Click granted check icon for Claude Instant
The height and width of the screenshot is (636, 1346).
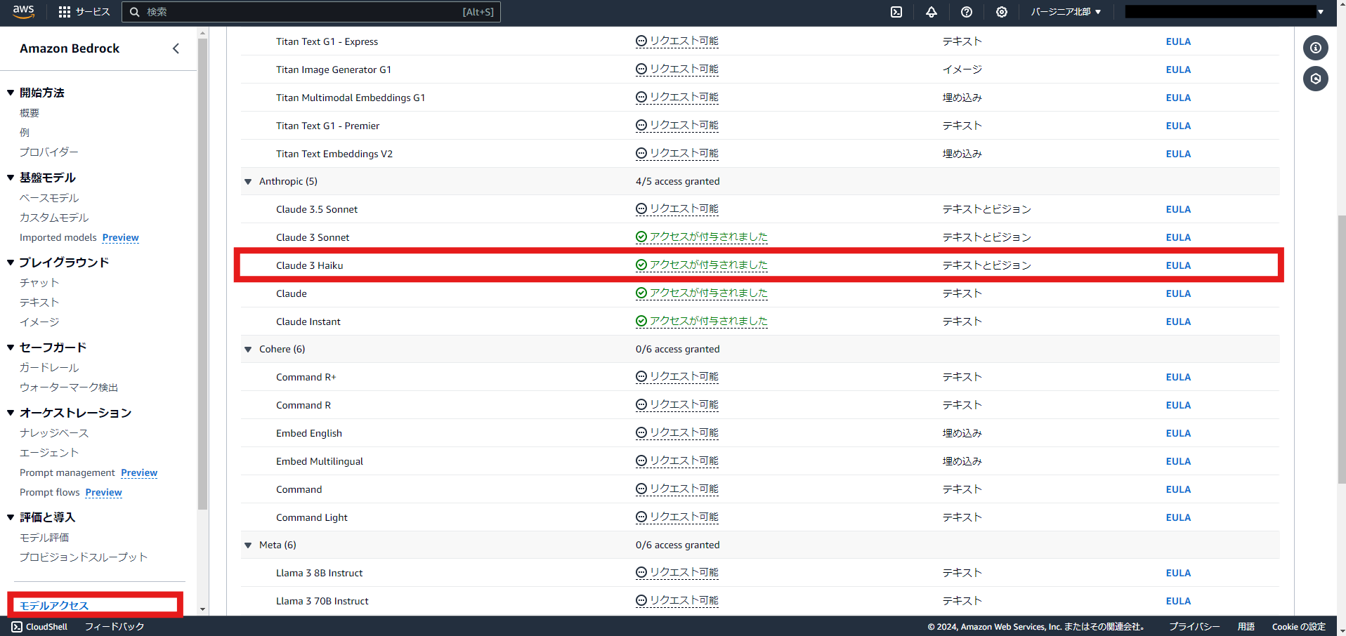pyautogui.click(x=641, y=322)
